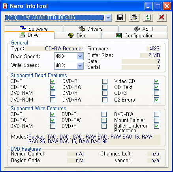The width and height of the screenshot is (173, 172).
Task: Minimize the Nero InfoTool window
Action: point(149,6)
